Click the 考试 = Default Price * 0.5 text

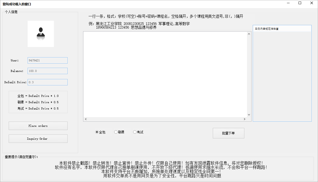click(x=38, y=108)
